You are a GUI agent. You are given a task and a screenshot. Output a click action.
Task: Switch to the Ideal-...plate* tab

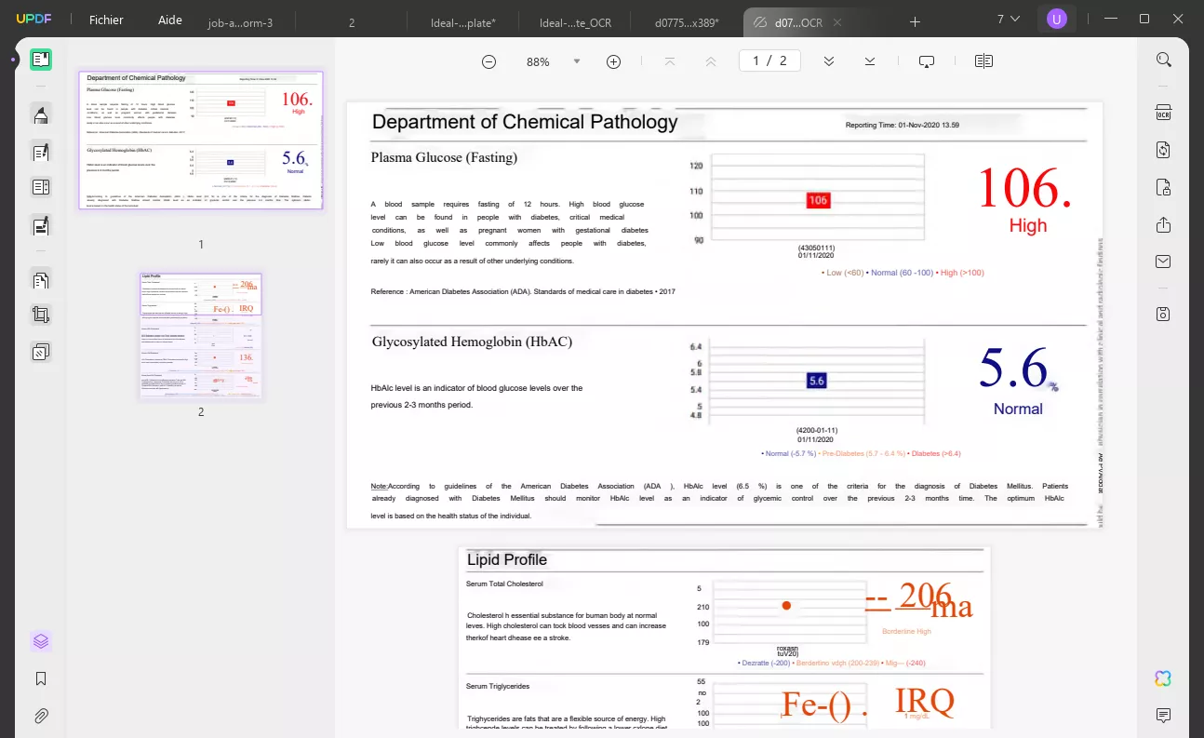pyautogui.click(x=464, y=22)
